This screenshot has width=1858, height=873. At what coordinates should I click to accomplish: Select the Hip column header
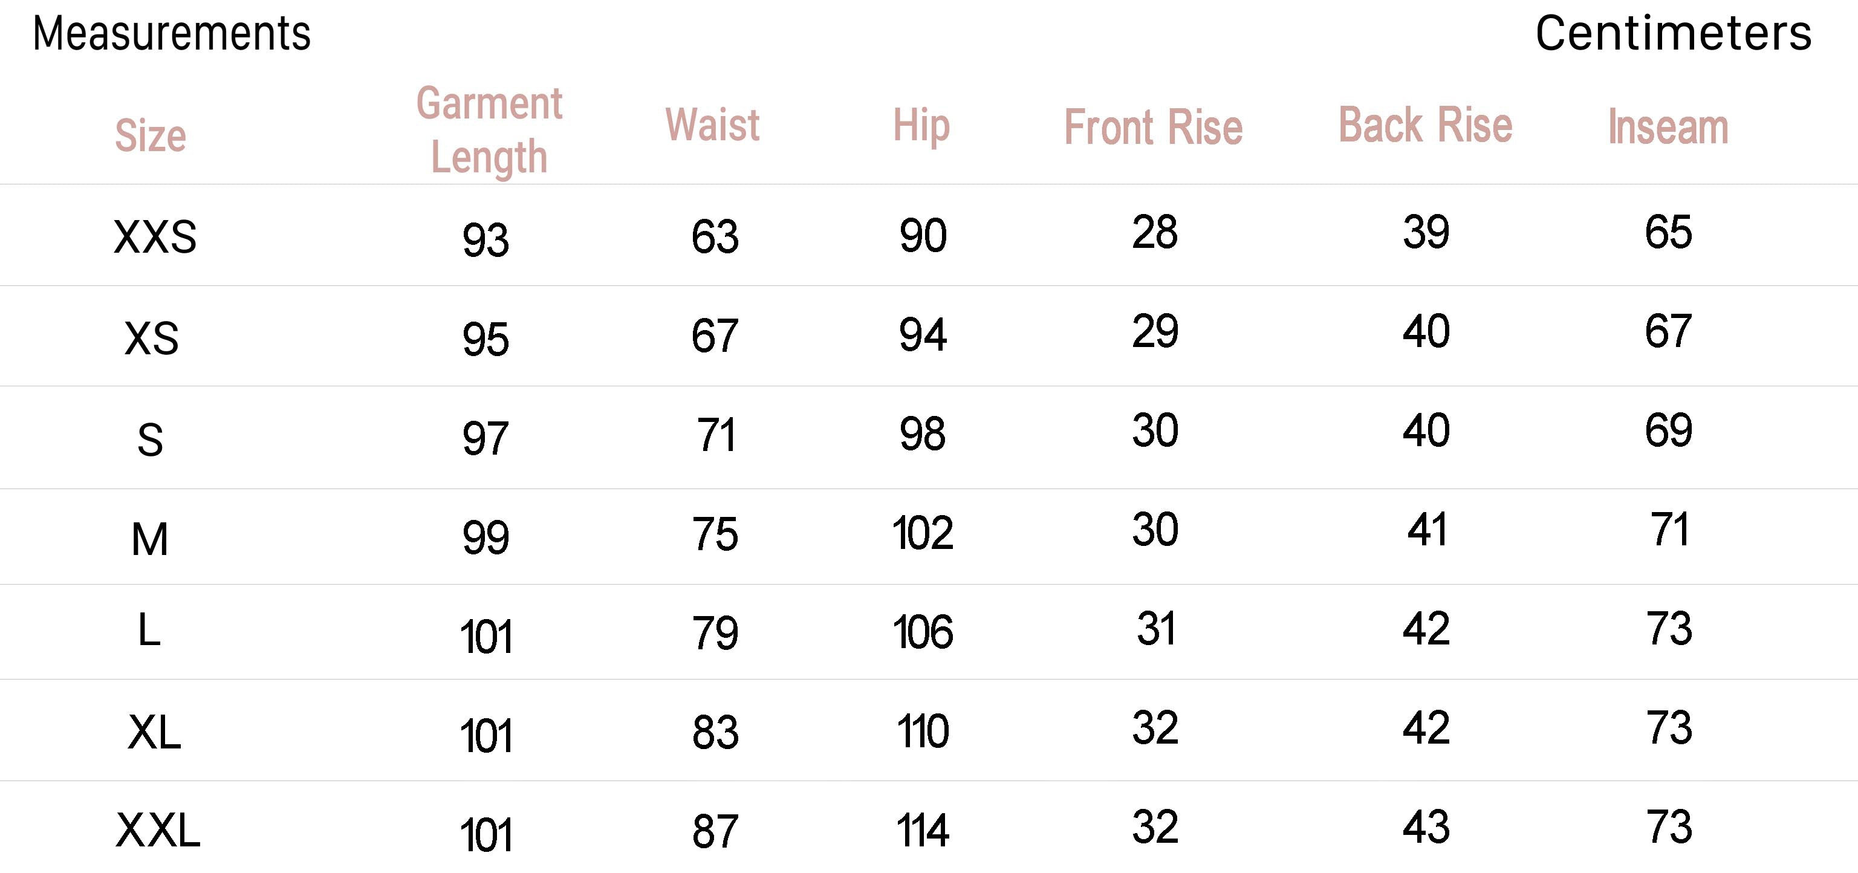[921, 126]
